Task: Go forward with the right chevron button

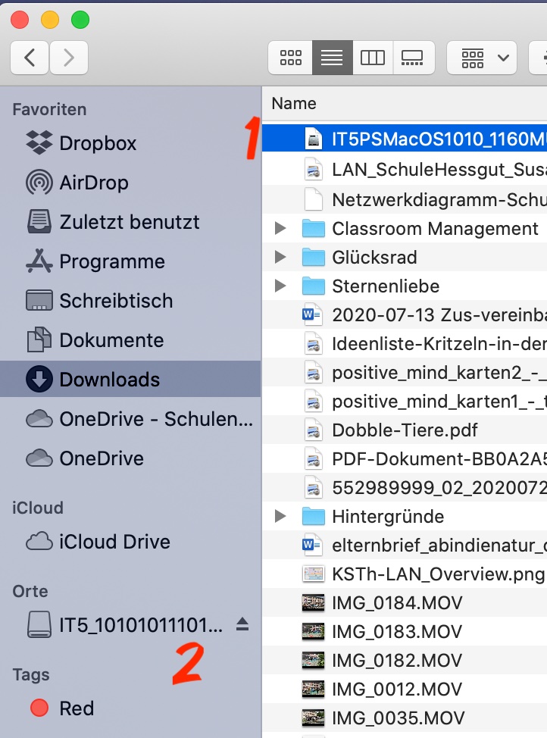Action: click(69, 58)
